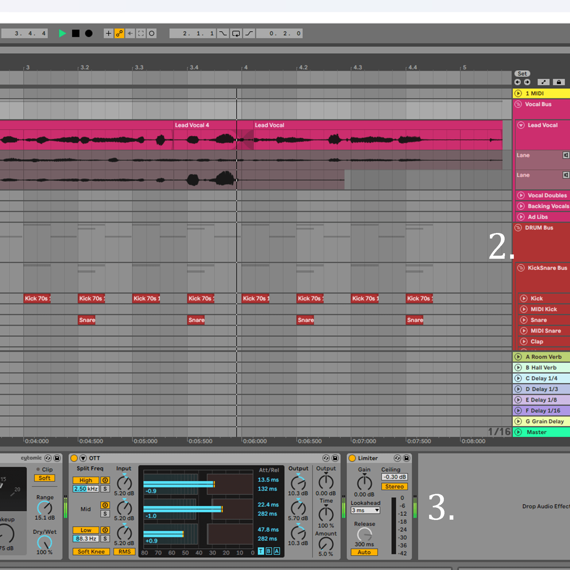Click the Set locator button
This screenshot has width=570, height=570.
pos(522,73)
